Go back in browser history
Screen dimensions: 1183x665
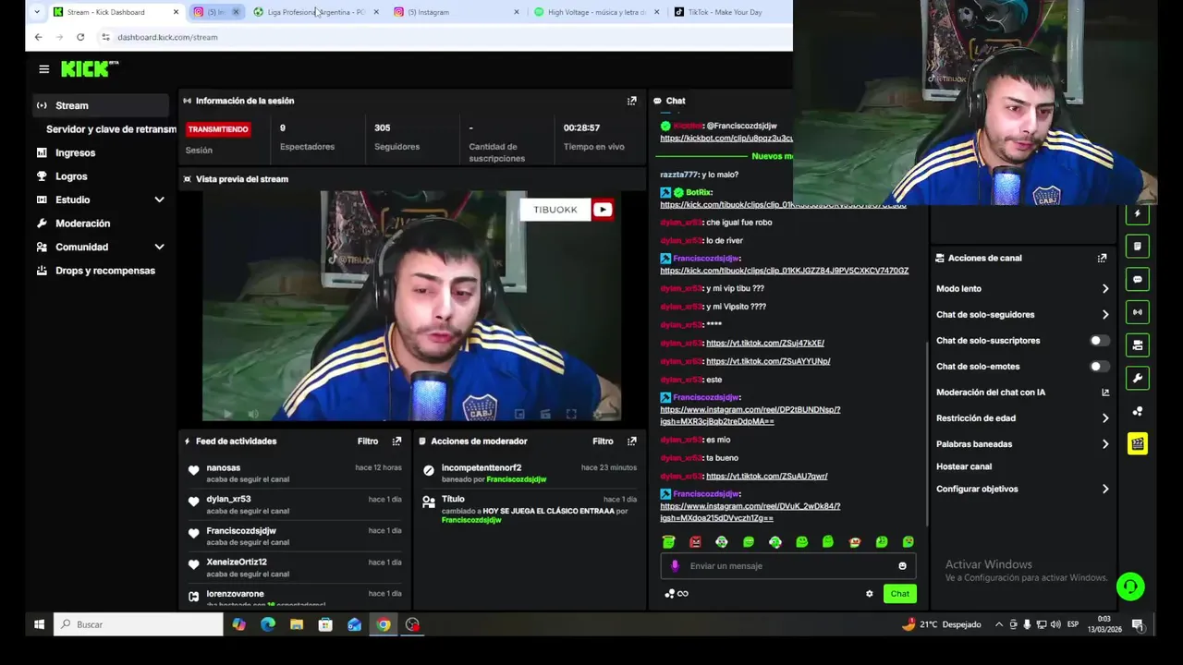[38, 37]
